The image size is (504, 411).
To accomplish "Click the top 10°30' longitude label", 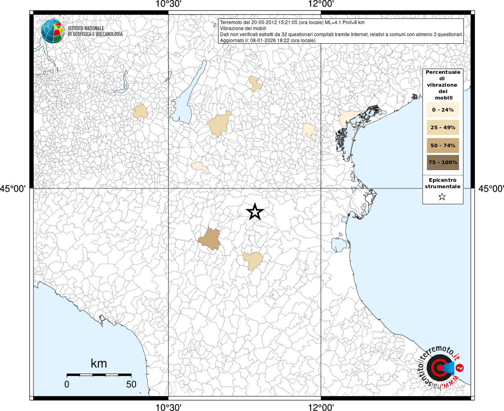I will tap(168, 4).
